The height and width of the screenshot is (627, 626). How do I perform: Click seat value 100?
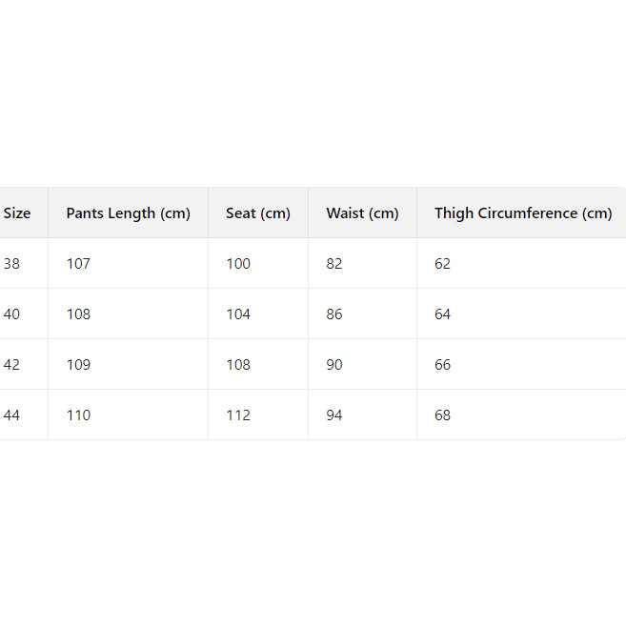coord(238,264)
